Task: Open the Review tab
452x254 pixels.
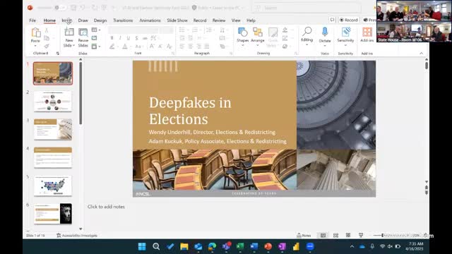Action: (x=219, y=20)
